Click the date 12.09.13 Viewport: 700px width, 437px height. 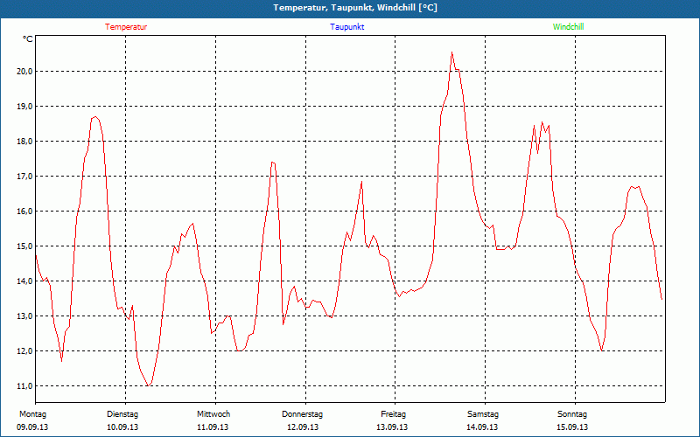point(303,427)
